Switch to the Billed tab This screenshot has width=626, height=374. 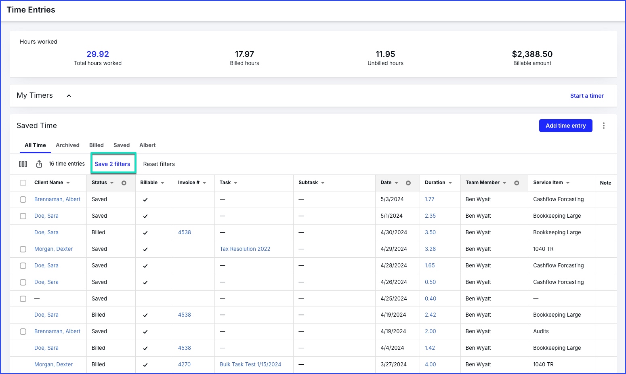[97, 145]
